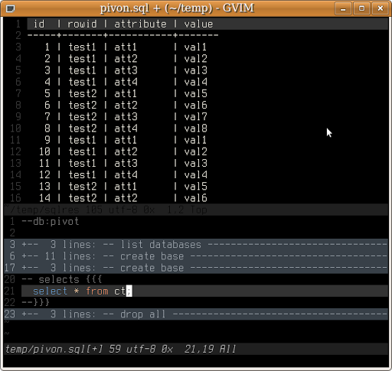Click 'att2' in result row id 10
The height and width of the screenshot is (371, 392).
(126, 151)
